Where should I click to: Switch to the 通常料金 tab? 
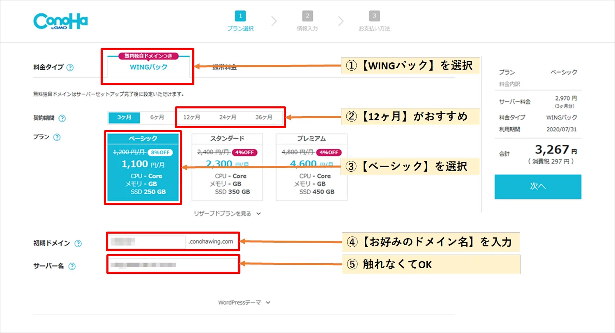(x=224, y=68)
